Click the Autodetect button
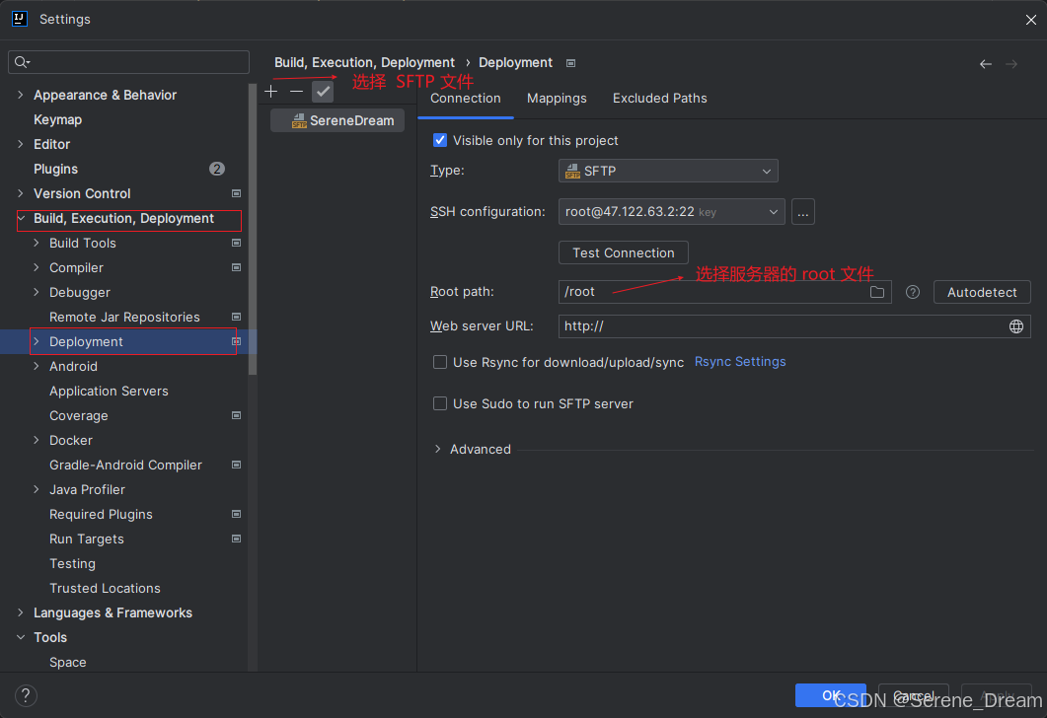This screenshot has height=718, width=1047. 982,292
